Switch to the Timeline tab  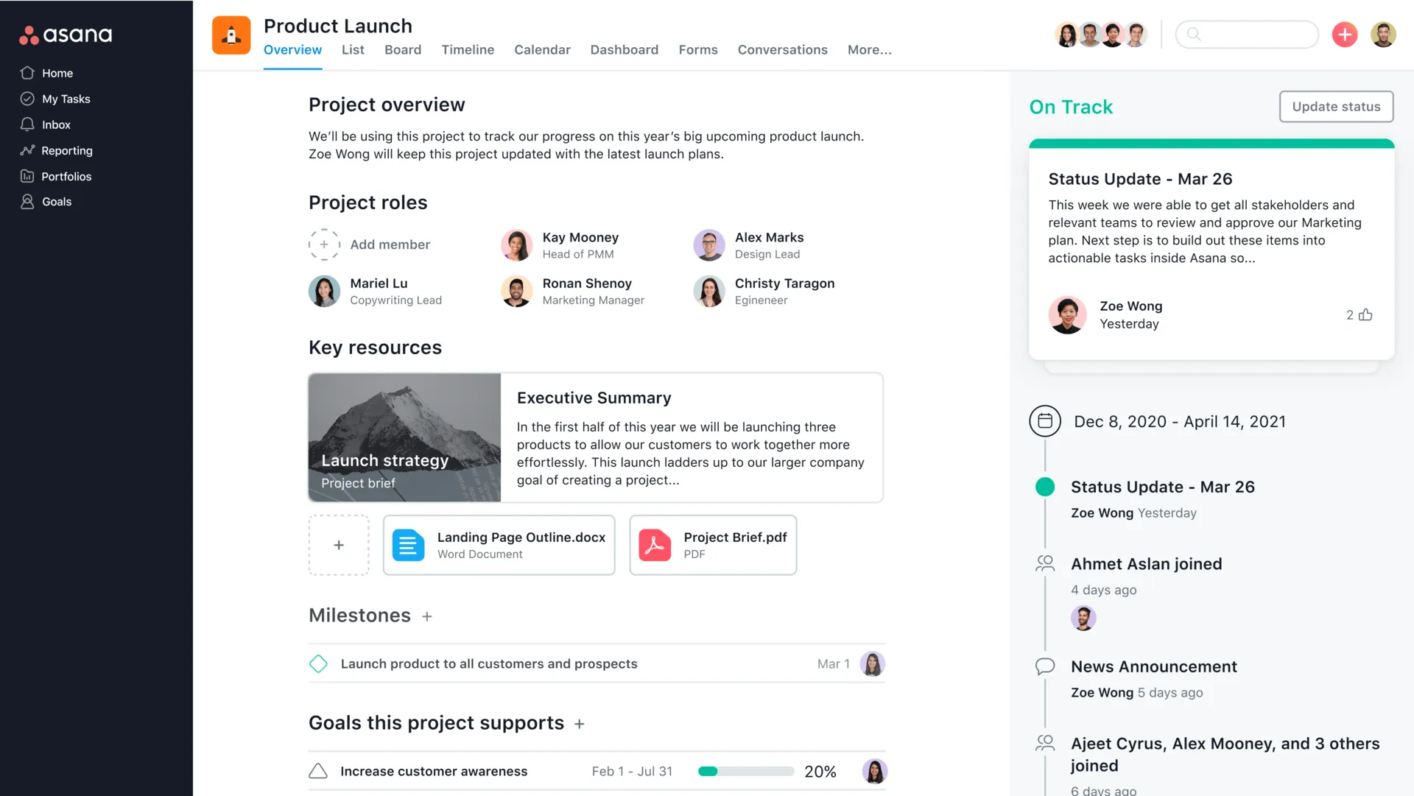pyautogui.click(x=468, y=51)
